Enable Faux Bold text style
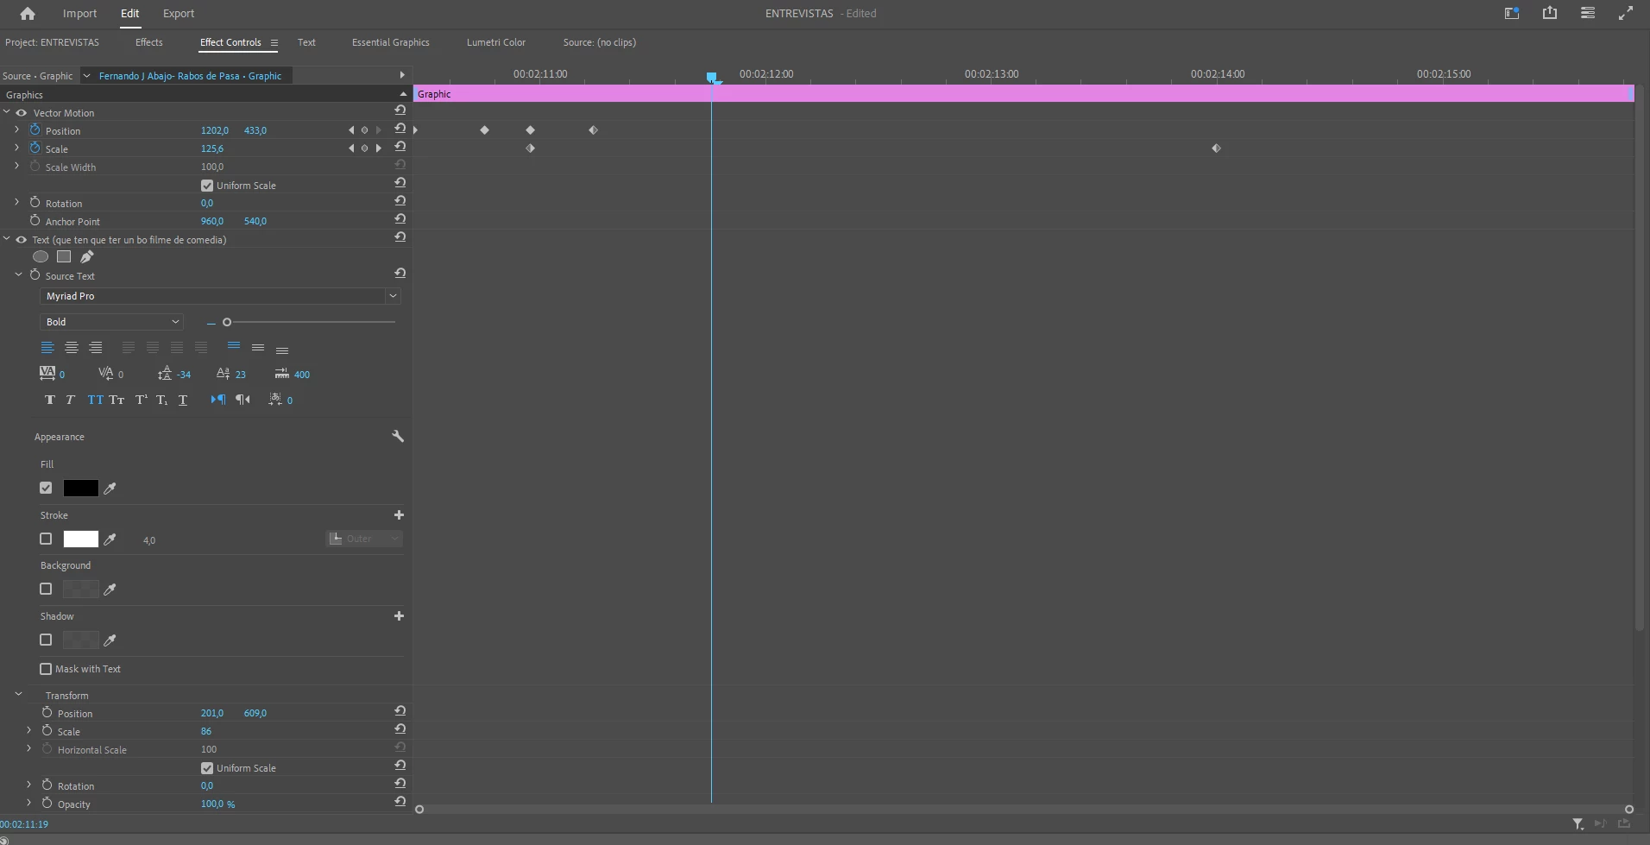1650x845 pixels. click(50, 400)
